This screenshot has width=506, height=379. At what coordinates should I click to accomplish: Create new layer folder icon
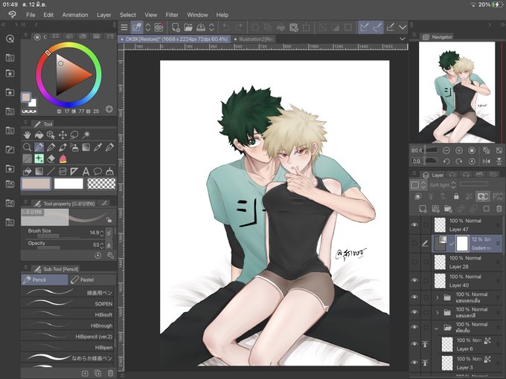pos(448,209)
